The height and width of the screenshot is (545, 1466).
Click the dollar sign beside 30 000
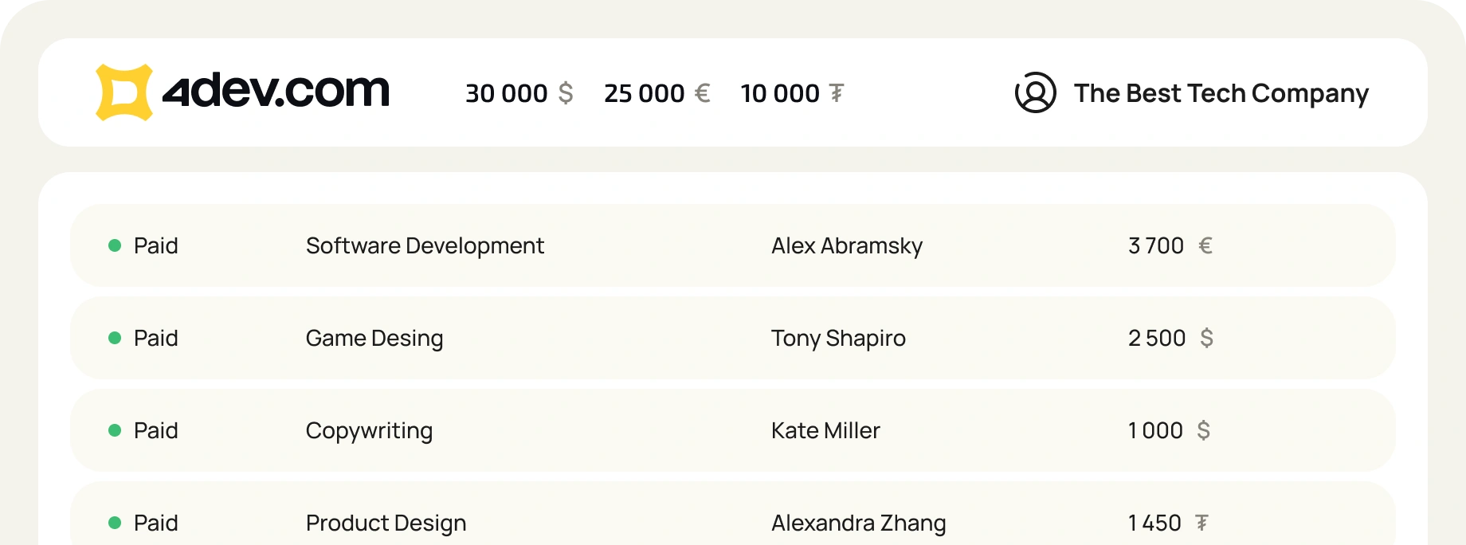click(566, 93)
